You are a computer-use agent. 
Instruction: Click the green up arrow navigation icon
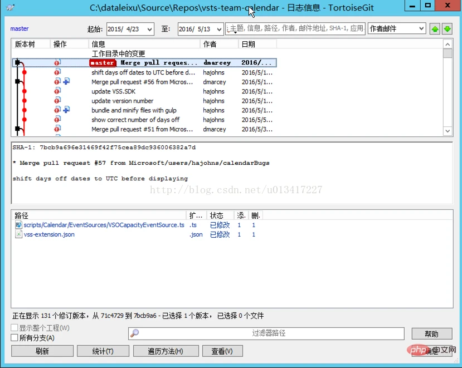tap(435, 29)
